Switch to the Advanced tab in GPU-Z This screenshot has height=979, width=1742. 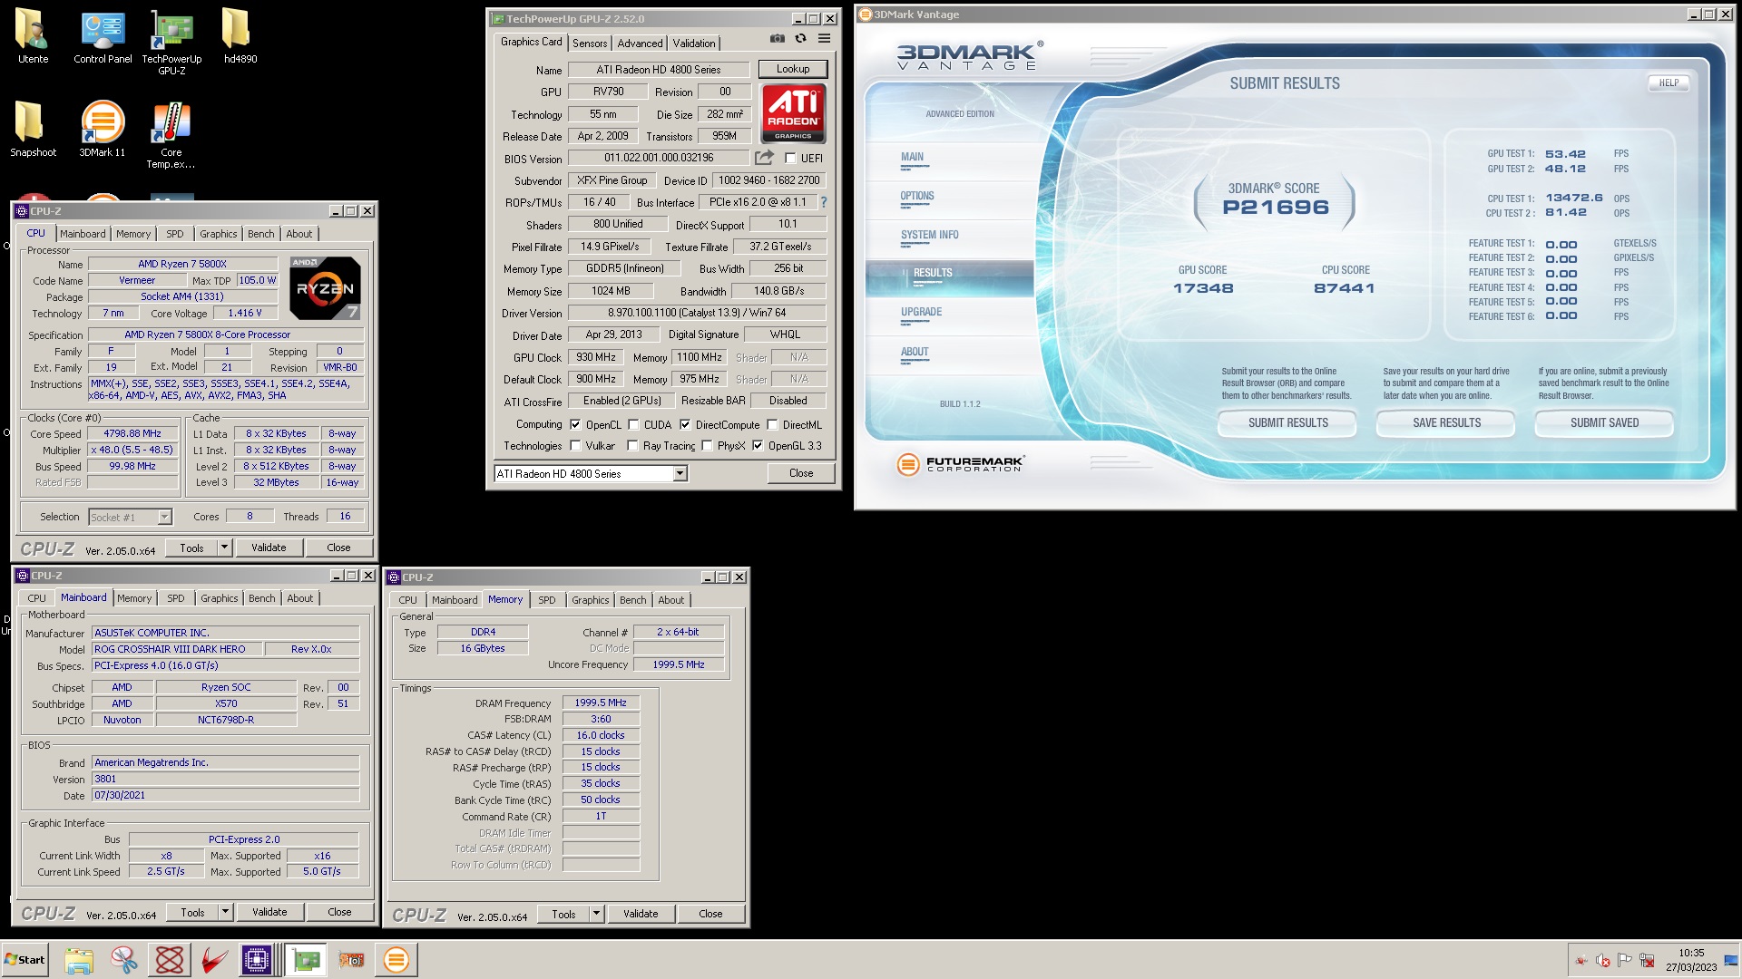[640, 44]
